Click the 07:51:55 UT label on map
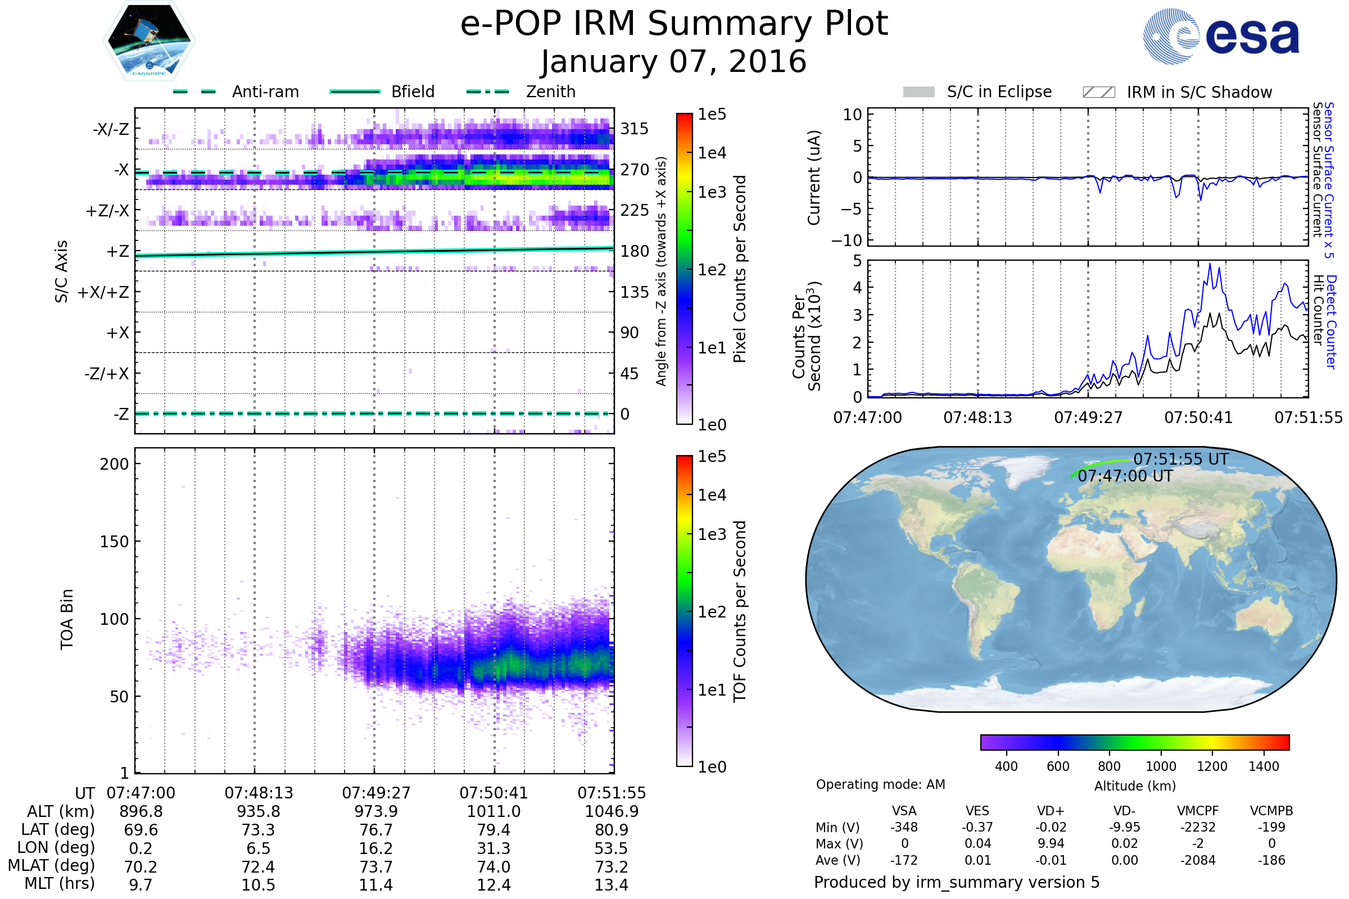The image size is (1349, 899). point(1181,459)
